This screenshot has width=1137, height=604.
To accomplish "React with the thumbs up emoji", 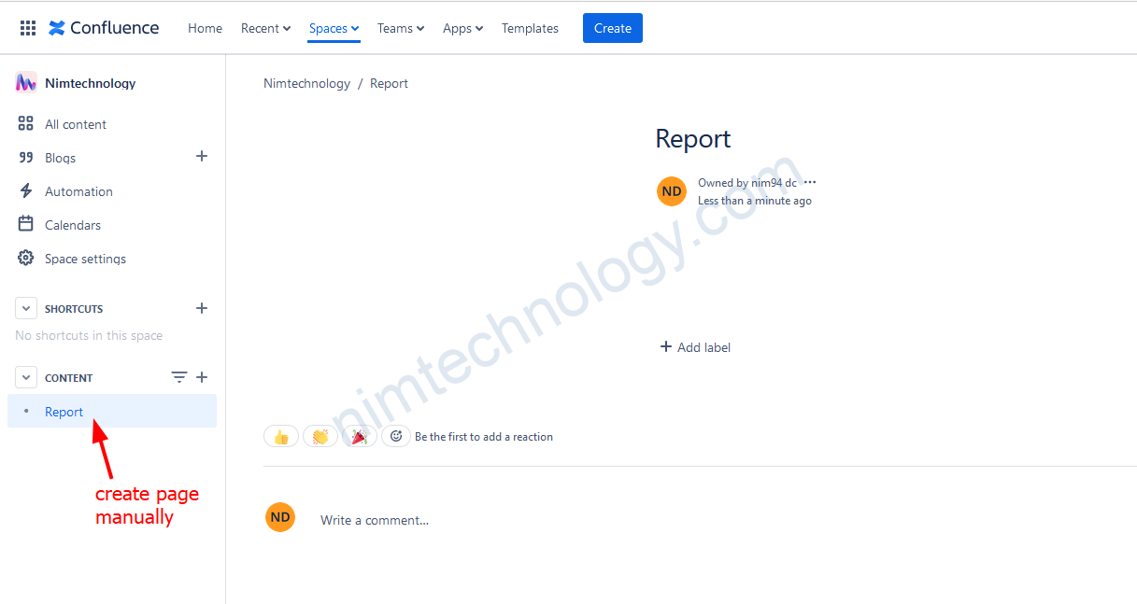I will coord(281,436).
